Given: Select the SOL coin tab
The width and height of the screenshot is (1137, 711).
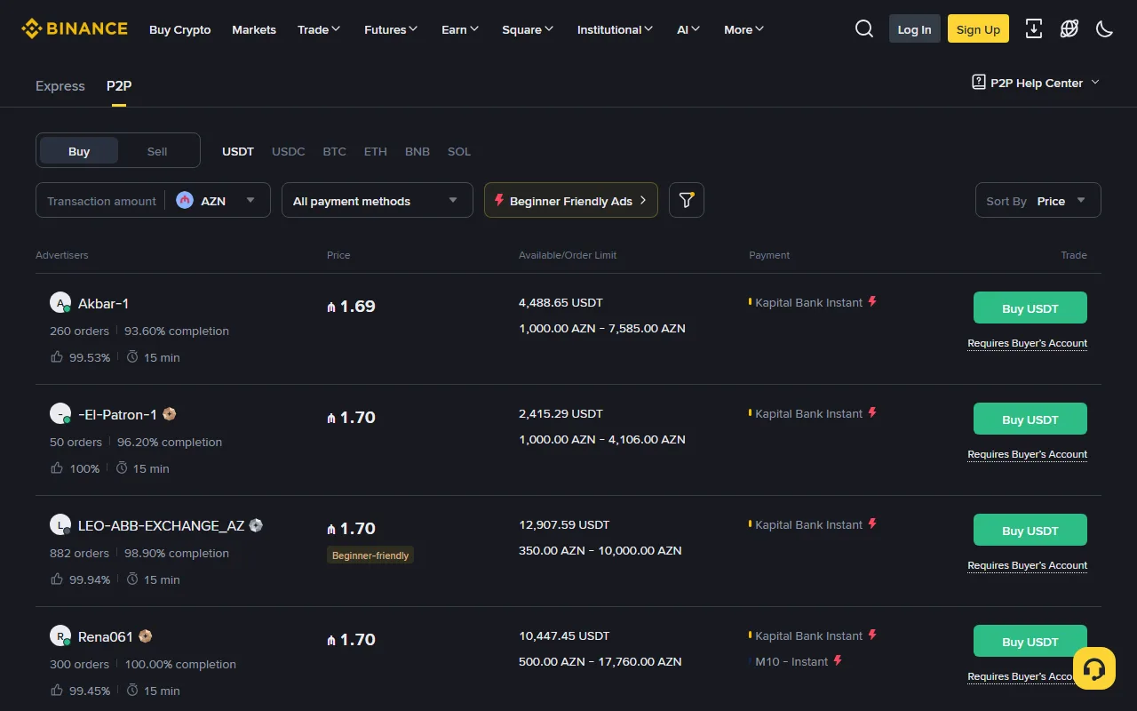Looking at the screenshot, I should pyautogui.click(x=459, y=151).
